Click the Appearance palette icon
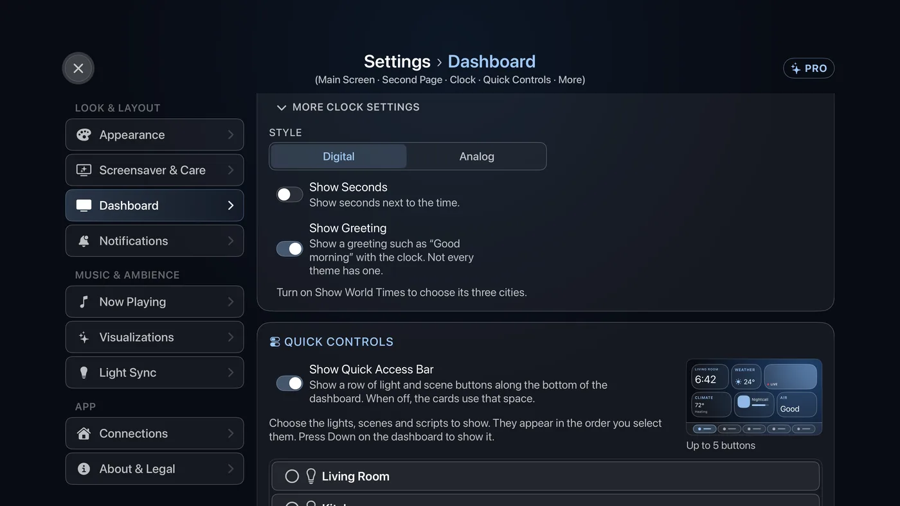 pyautogui.click(x=84, y=135)
